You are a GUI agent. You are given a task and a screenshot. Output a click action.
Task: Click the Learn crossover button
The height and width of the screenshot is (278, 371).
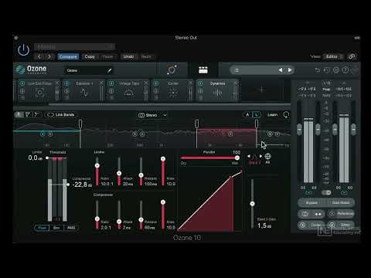tap(272, 114)
